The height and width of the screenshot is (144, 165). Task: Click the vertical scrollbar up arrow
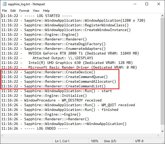tap(162, 16)
